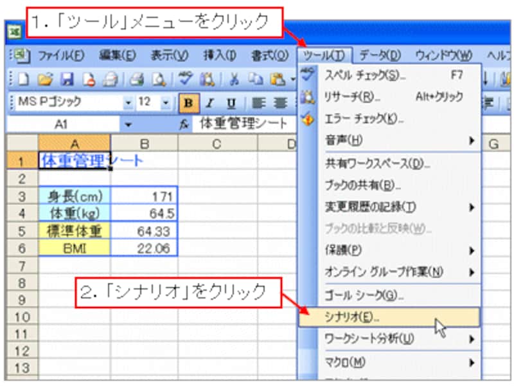The width and height of the screenshot is (514, 386).
Task: Paste using the clipboard icon
Action: pyautogui.click(x=278, y=79)
